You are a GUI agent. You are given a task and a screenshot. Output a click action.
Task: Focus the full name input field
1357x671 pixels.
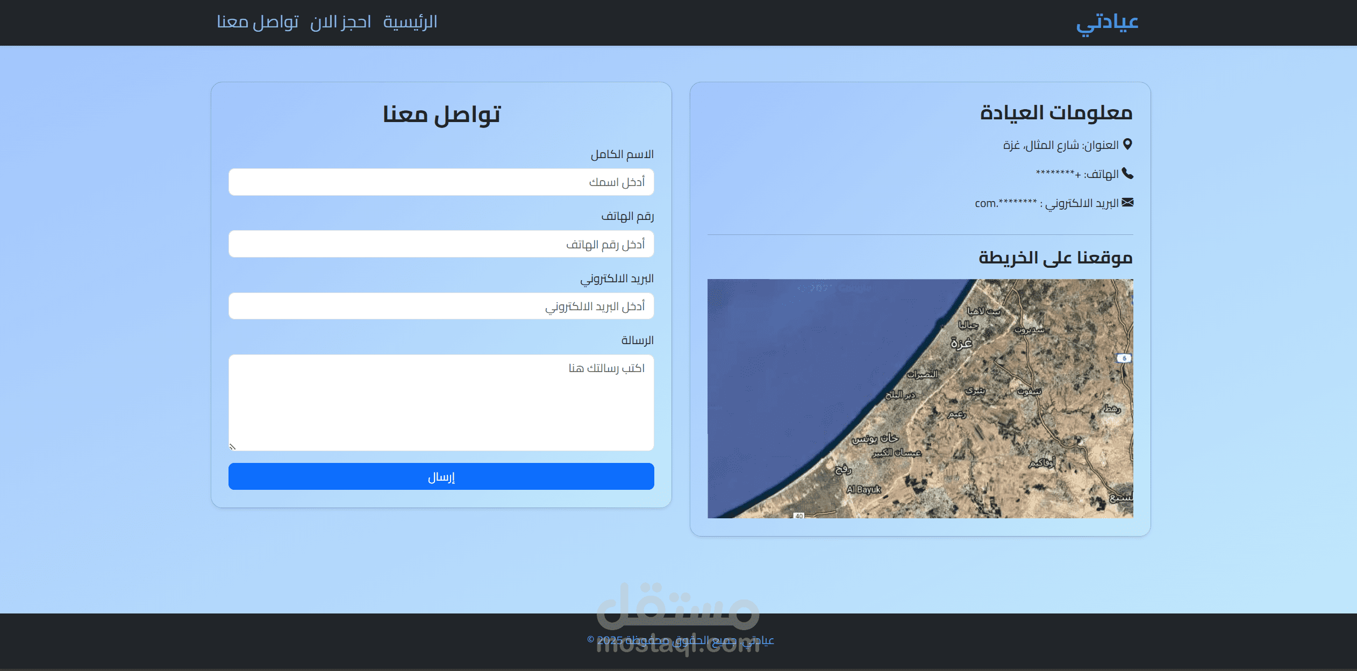click(441, 182)
